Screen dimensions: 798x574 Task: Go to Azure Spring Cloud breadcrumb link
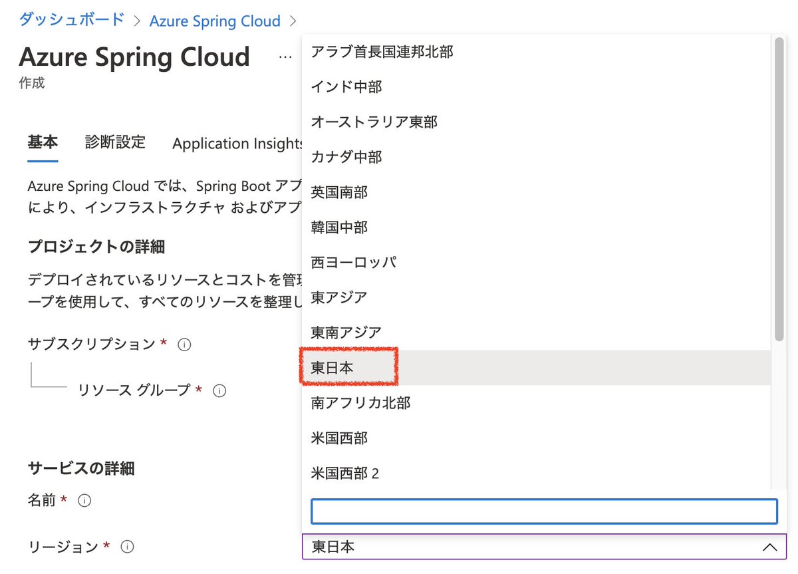point(215,21)
